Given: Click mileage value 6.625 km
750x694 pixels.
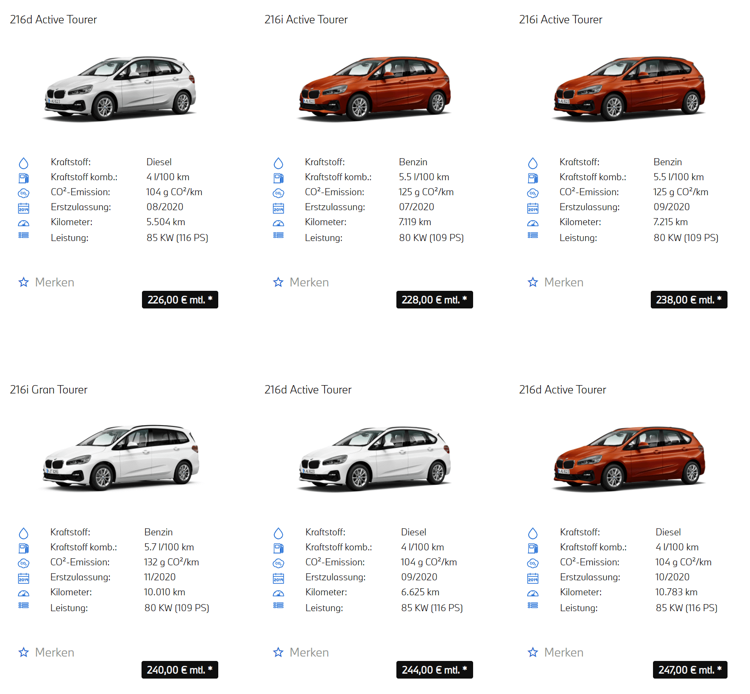Looking at the screenshot, I should [x=420, y=592].
